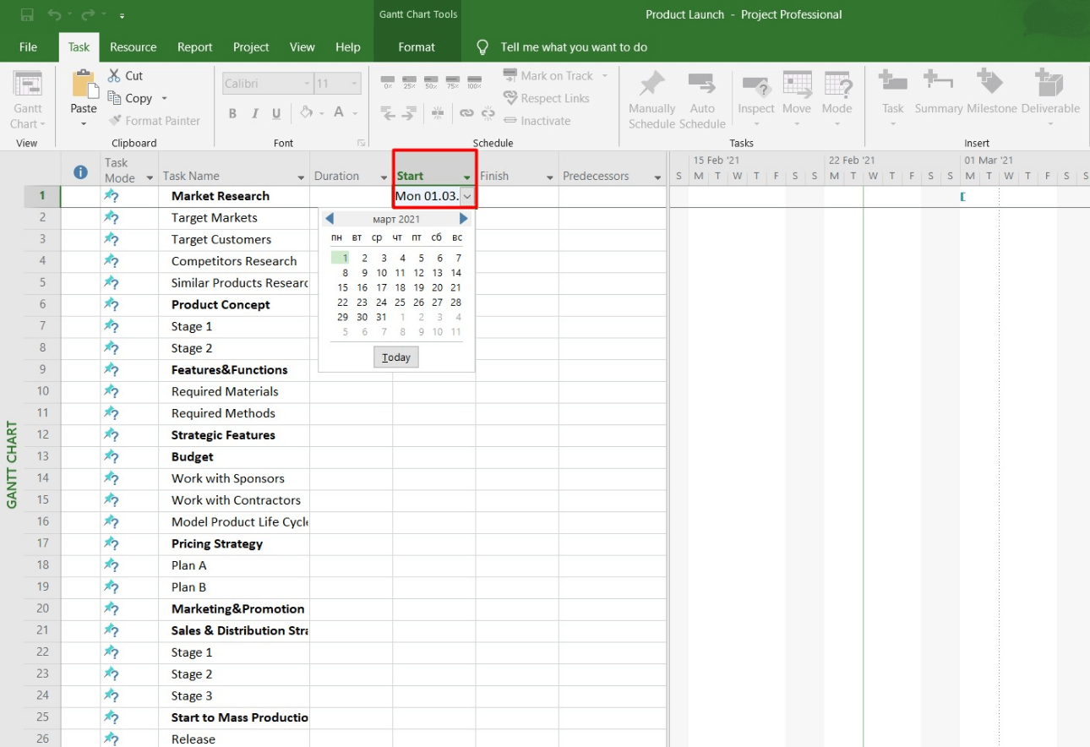Open the Format tab
Viewport: 1090px width, 747px height.
417,47
